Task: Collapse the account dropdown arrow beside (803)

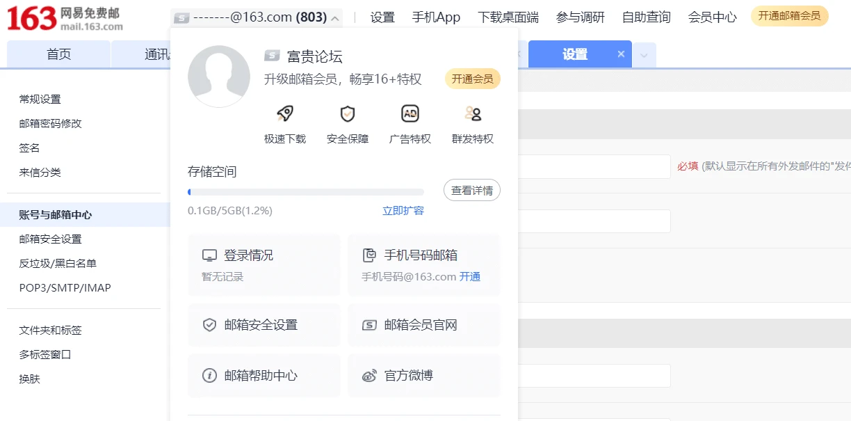Action: point(336,18)
